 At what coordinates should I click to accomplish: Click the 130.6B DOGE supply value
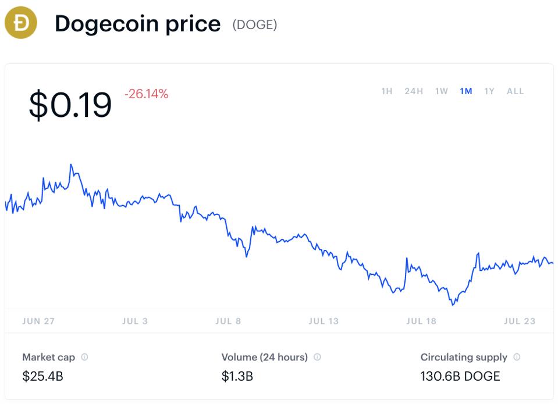[x=460, y=376]
